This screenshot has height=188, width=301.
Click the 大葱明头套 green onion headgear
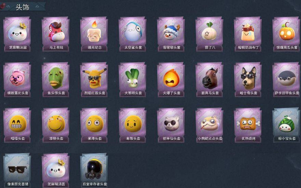click(132, 79)
